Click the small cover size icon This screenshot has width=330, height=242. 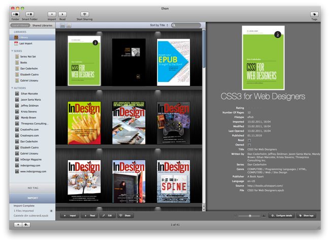click(x=236, y=216)
